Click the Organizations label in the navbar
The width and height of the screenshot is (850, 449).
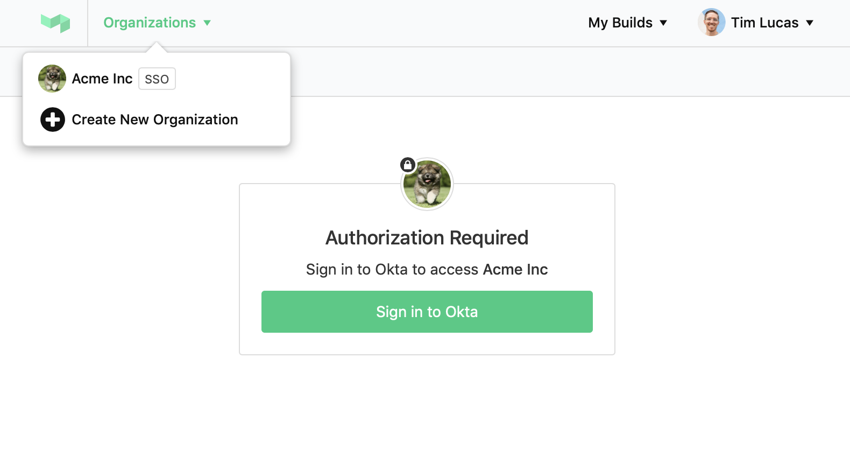click(151, 23)
